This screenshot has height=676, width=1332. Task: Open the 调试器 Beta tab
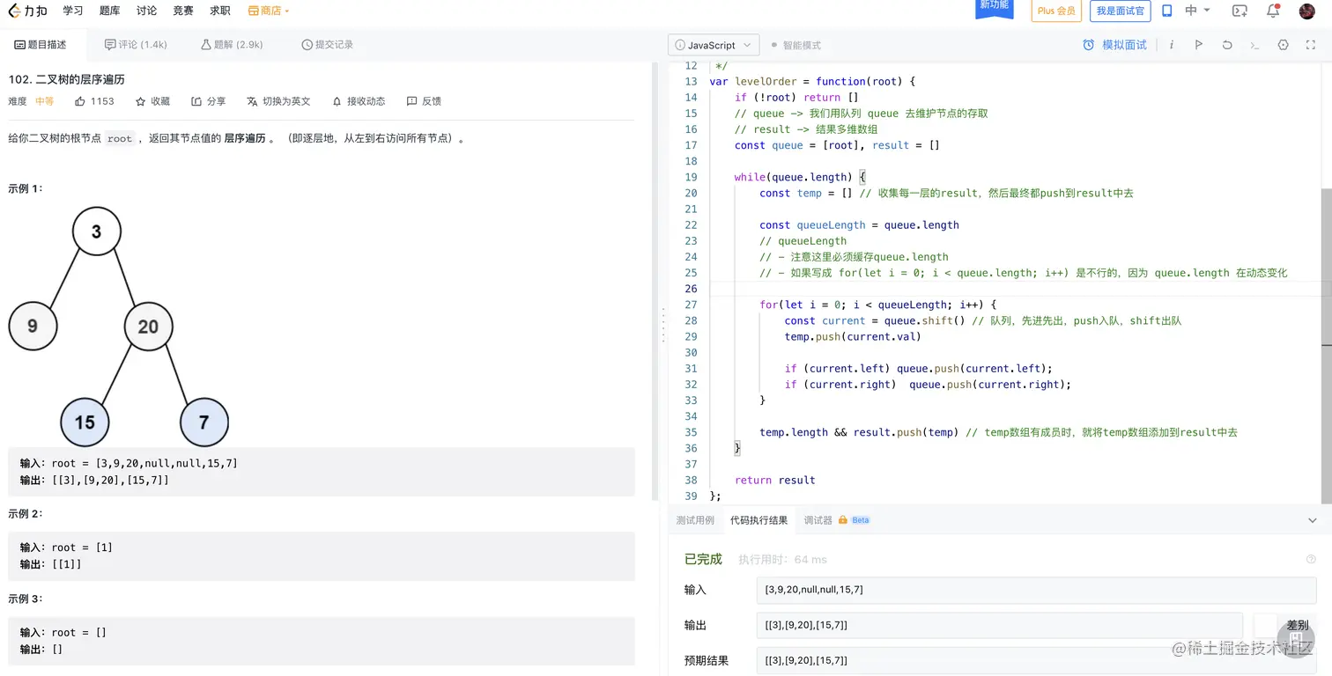coord(837,520)
